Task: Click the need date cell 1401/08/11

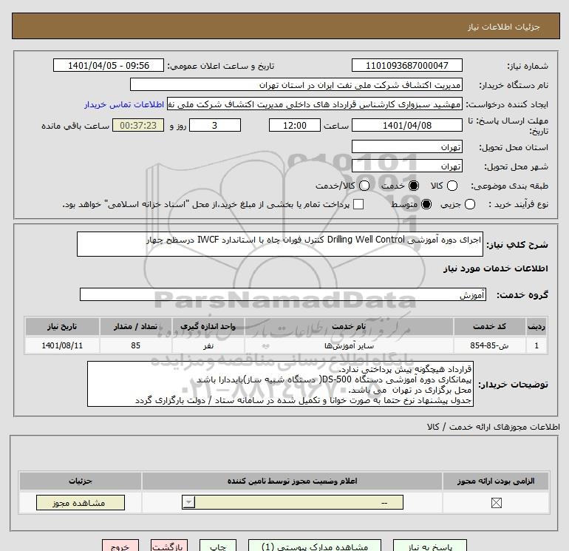Action: click(62, 345)
